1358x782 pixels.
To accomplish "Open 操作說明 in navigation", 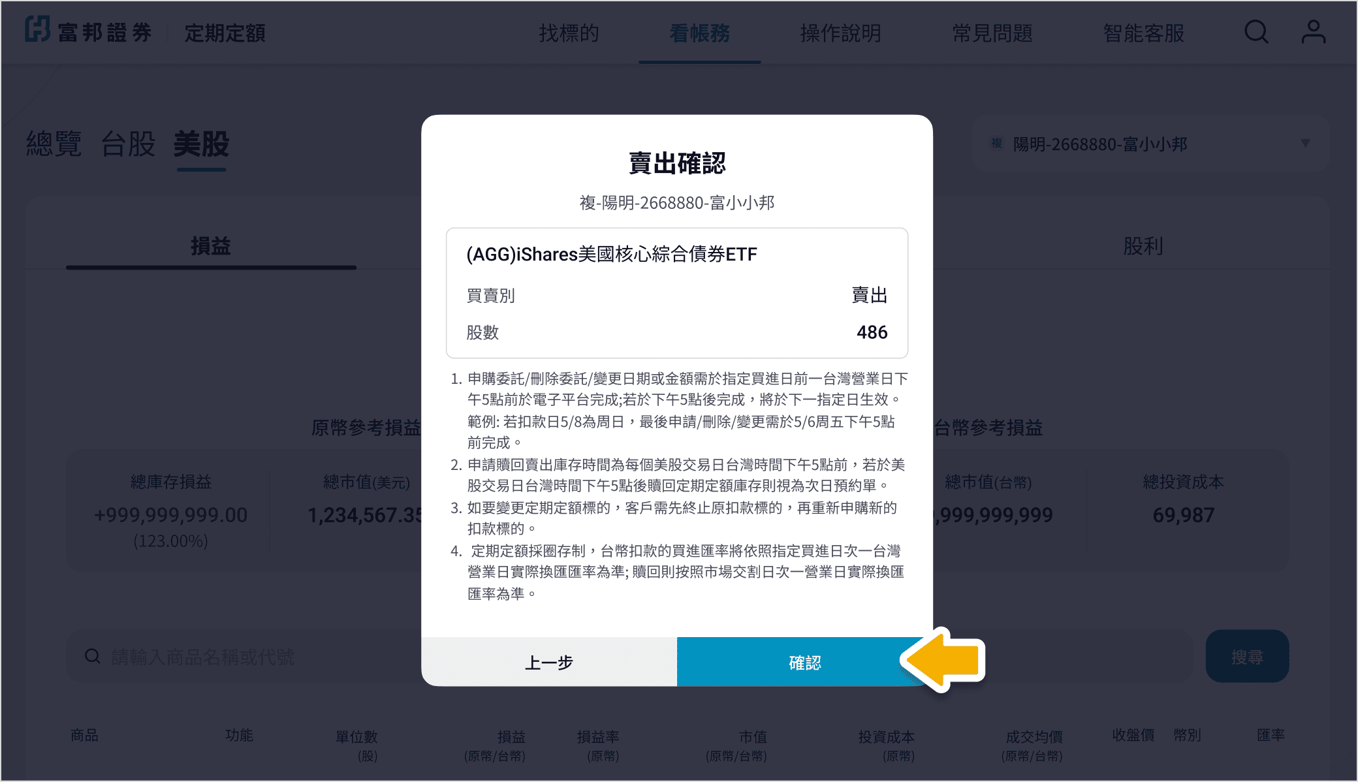I will pos(840,33).
